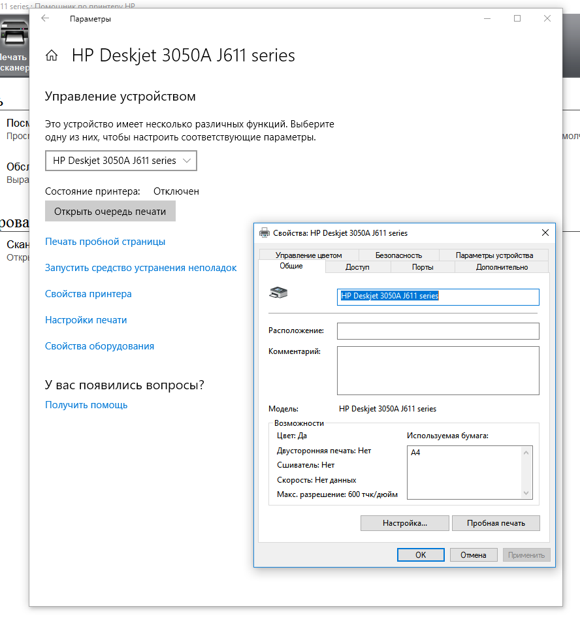Confirm with the OK button

[x=421, y=555]
